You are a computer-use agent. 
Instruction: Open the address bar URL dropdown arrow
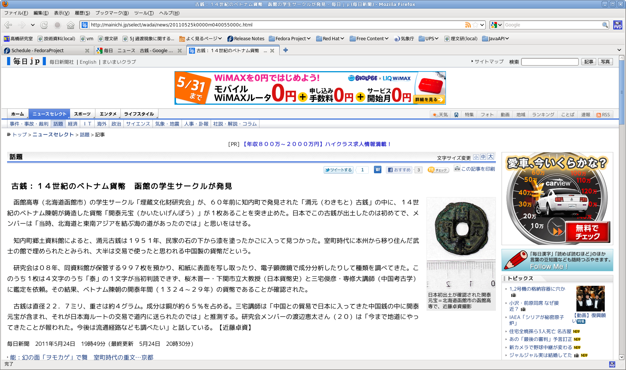click(482, 25)
